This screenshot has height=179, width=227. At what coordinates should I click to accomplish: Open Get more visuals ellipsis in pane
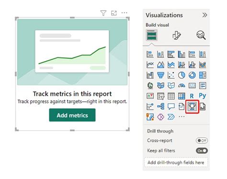tap(182, 117)
